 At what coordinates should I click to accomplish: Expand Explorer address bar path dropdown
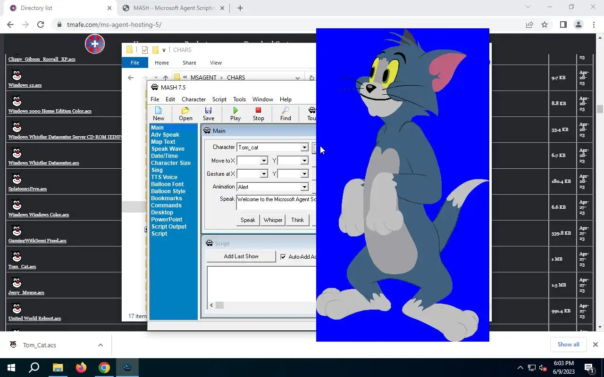(298, 78)
